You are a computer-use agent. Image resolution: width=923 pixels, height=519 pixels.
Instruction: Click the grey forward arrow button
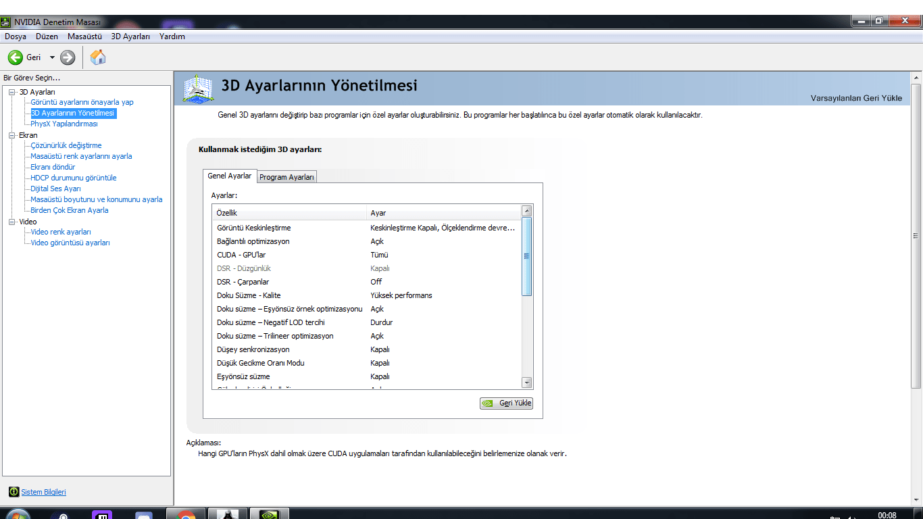[68, 57]
